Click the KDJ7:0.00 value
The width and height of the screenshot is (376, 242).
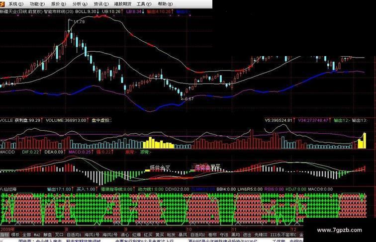[x=296, y=189]
